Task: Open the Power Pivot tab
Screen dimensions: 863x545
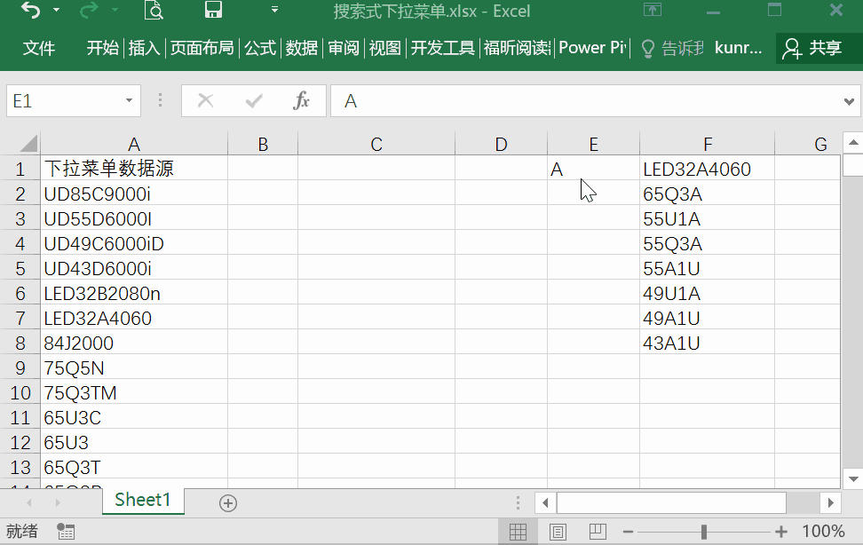Action: [592, 48]
